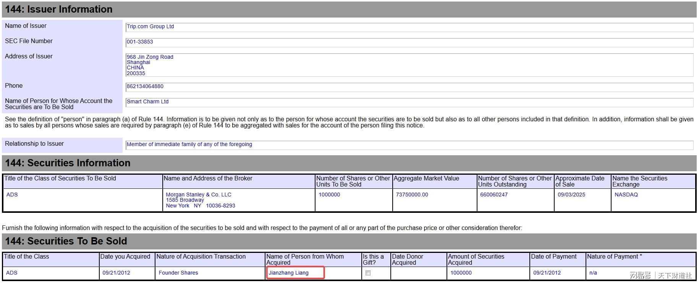Select the SEC File Number field

[x=409, y=42]
